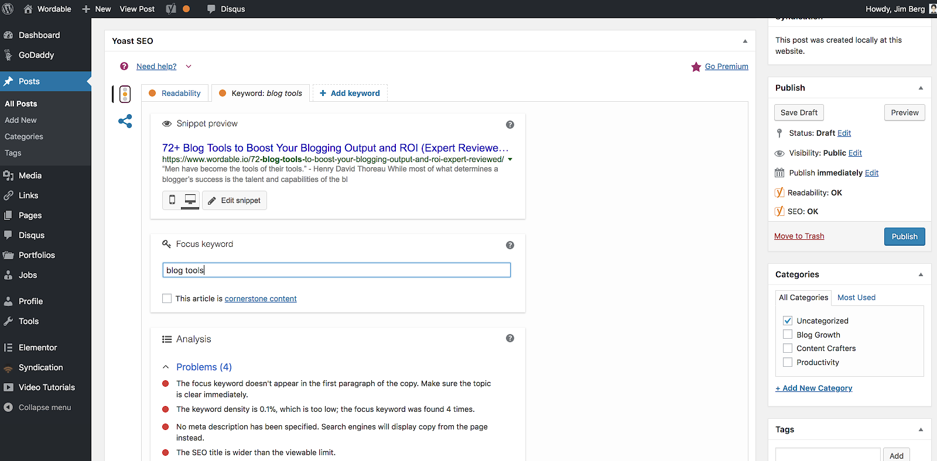Collapse the Publish panel
The width and height of the screenshot is (937, 461).
point(921,88)
